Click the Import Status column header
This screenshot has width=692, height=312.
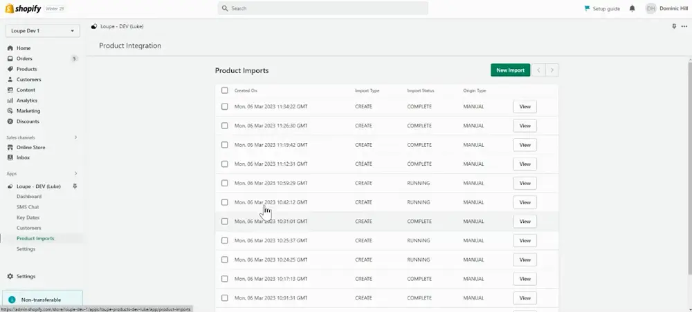click(x=421, y=90)
